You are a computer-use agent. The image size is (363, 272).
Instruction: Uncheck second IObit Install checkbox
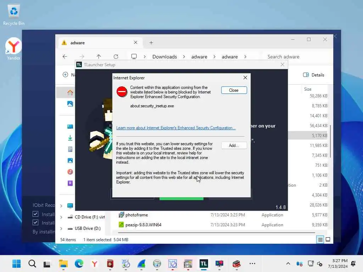click(35, 222)
